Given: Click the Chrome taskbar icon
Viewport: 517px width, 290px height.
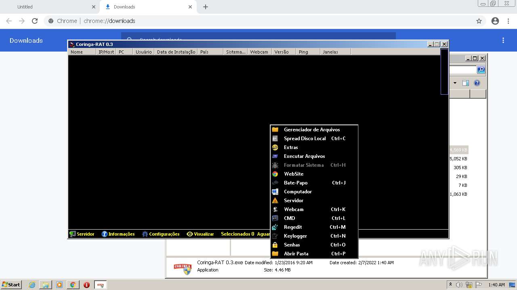Looking at the screenshot, I should pyautogui.click(x=73, y=285).
